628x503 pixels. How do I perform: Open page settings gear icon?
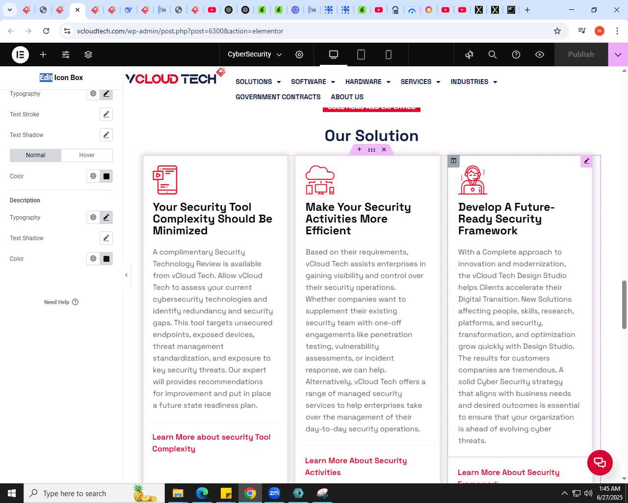coord(299,55)
